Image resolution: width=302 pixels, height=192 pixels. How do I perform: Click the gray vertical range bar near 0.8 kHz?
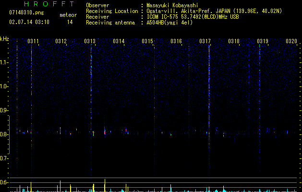9,134
